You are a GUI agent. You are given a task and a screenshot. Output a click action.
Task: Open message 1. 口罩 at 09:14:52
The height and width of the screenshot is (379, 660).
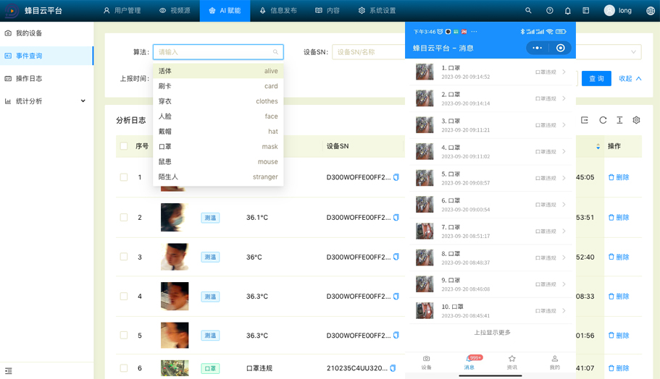click(x=490, y=72)
